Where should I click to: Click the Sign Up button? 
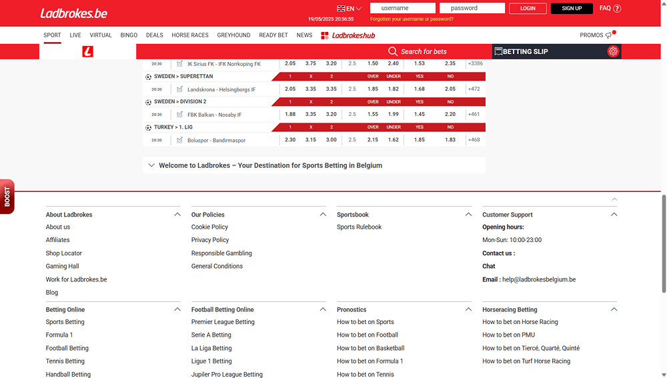click(x=572, y=8)
